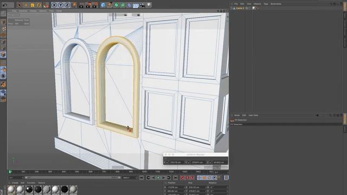347x195 pixels.
Task: Click Render View clapperboard icon
Action: (81, 5)
